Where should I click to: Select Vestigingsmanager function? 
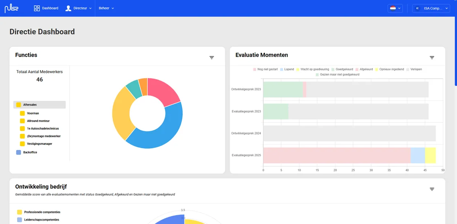(40, 144)
